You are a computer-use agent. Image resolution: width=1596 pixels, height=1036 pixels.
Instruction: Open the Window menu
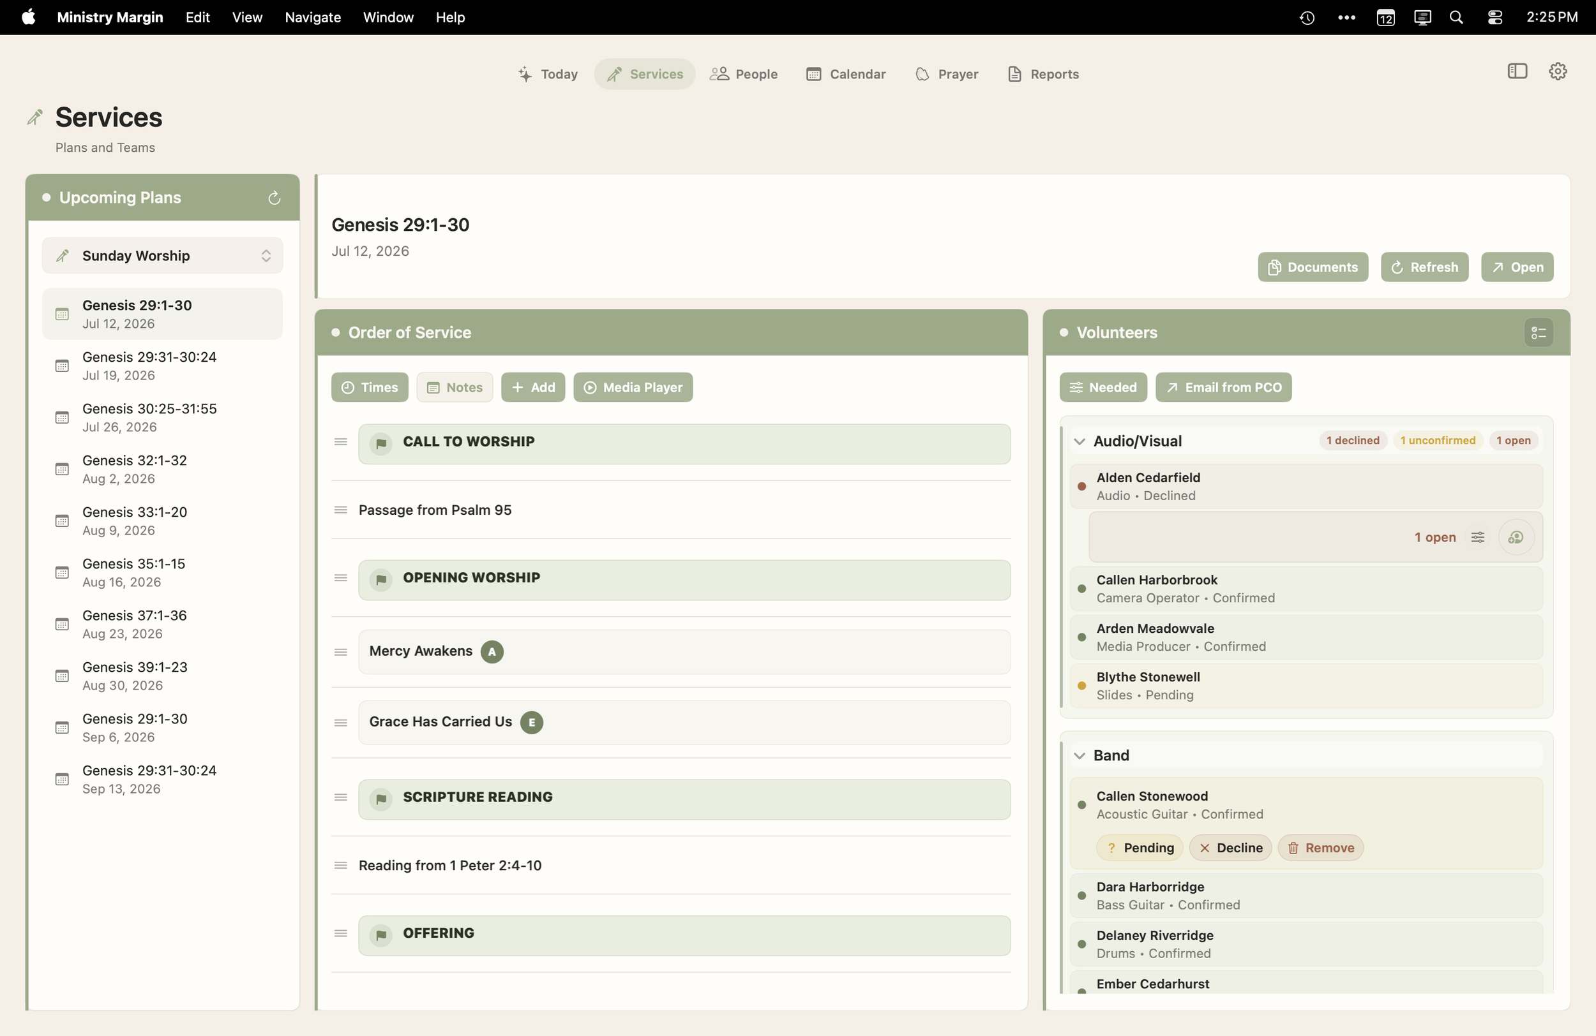click(388, 17)
